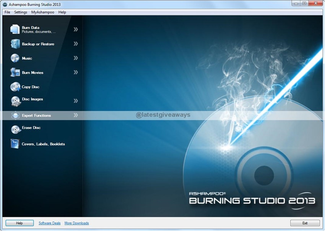This screenshot has height=231, width=325.
Task: Click the Backup or Restore safe icon
Action: 15,44
